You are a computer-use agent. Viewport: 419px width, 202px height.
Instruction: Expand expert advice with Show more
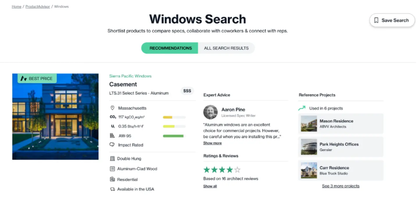[212, 143]
